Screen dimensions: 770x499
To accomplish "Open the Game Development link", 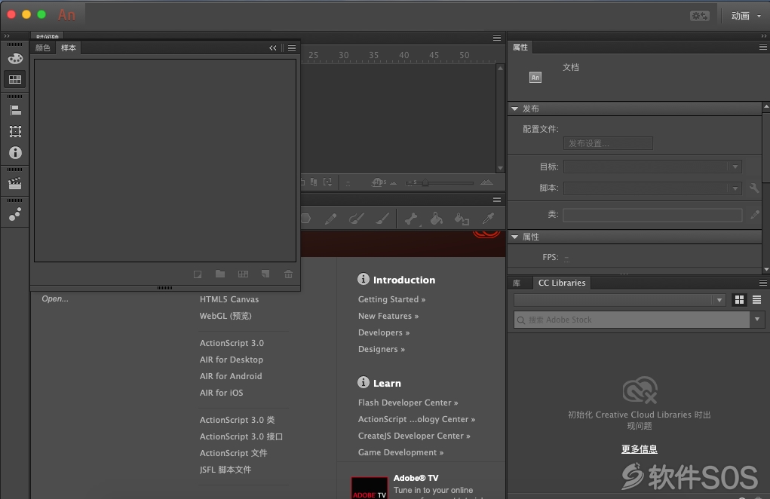I will click(x=400, y=452).
